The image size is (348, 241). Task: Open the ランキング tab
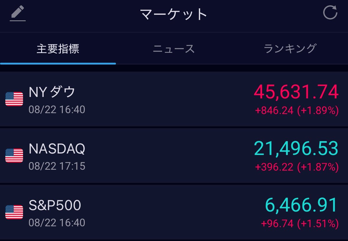[290, 49]
